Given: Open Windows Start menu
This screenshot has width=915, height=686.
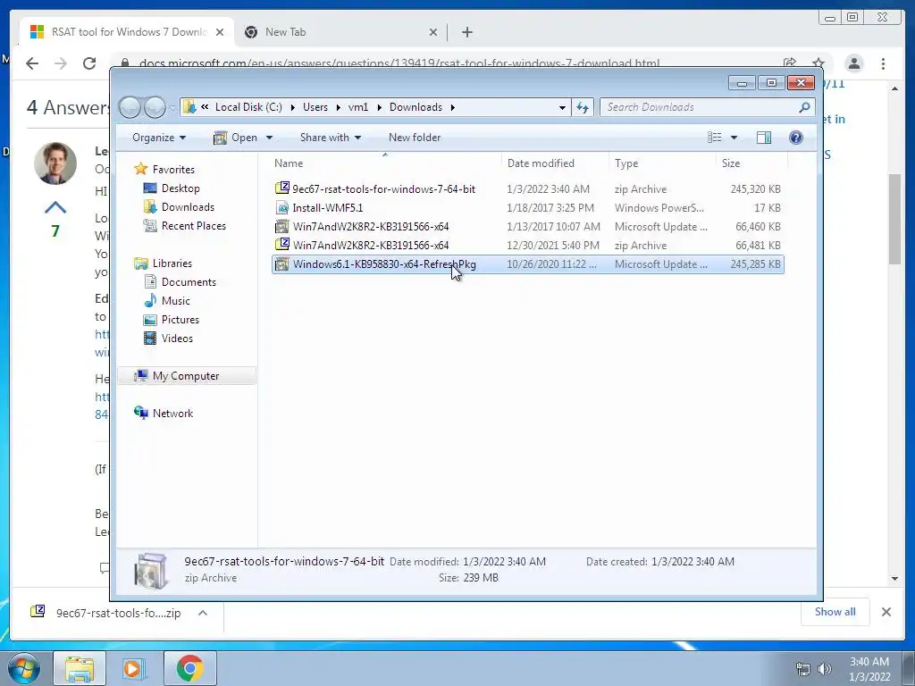Looking at the screenshot, I should click(24, 668).
